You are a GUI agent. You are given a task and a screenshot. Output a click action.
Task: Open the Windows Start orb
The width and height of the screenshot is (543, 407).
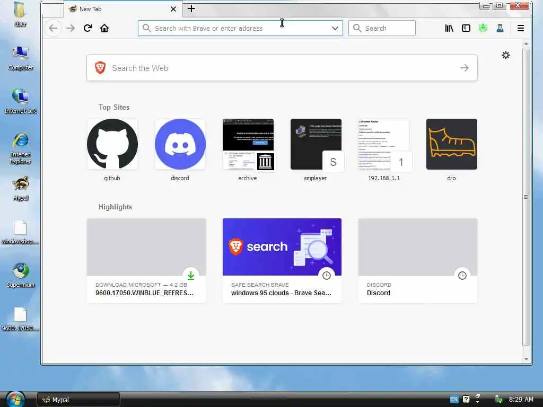(15, 399)
